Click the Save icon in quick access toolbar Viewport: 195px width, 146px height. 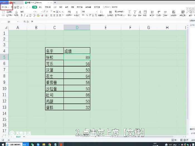(x=12, y=7)
